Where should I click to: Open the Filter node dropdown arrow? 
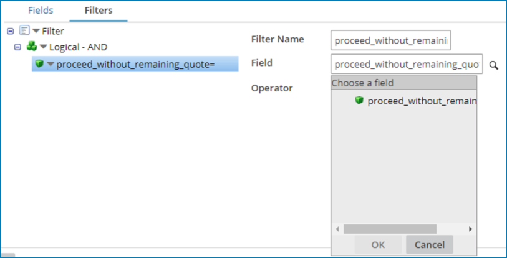click(x=36, y=31)
